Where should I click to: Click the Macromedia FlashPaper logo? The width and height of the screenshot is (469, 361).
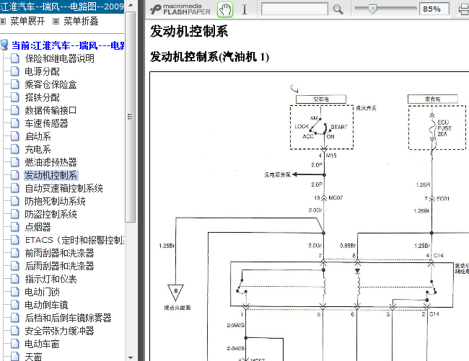[x=180, y=9]
